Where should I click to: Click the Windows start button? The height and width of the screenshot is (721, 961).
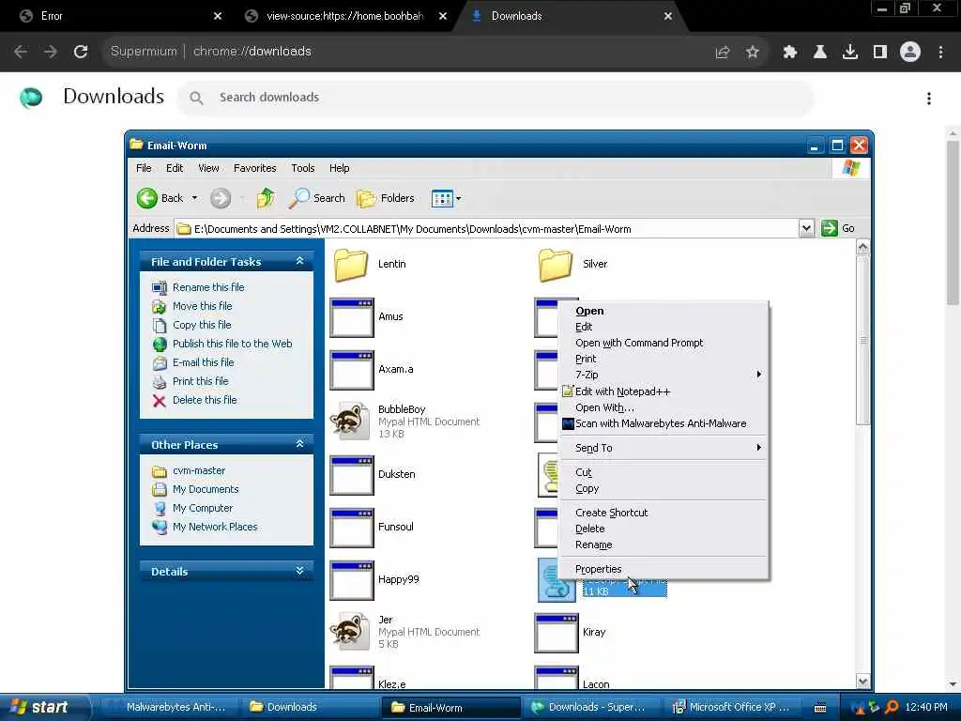tap(43, 707)
